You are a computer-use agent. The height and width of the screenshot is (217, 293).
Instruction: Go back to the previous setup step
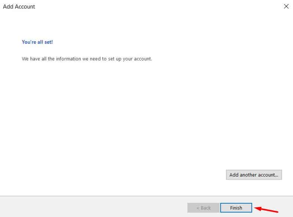(x=204, y=208)
